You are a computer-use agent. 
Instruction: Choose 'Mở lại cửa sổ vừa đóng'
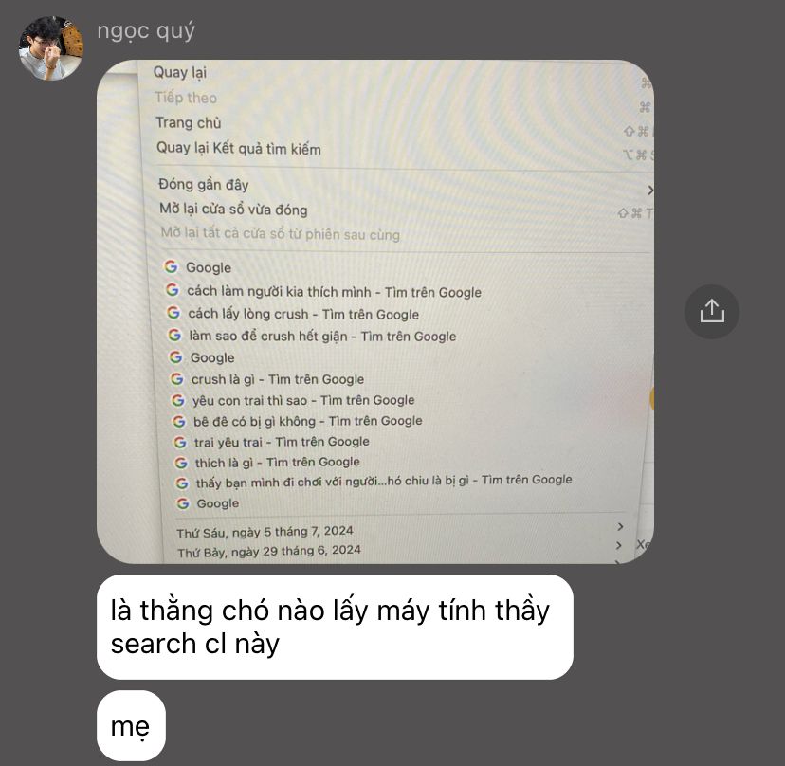233,209
